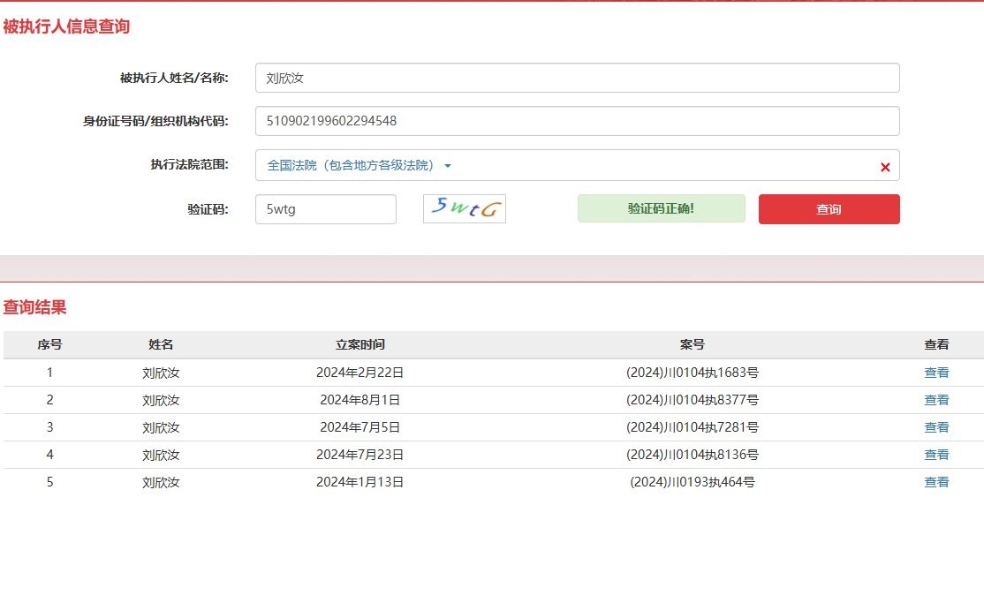Click the red 查询 search button
Screen dimensions: 984x603
(829, 209)
